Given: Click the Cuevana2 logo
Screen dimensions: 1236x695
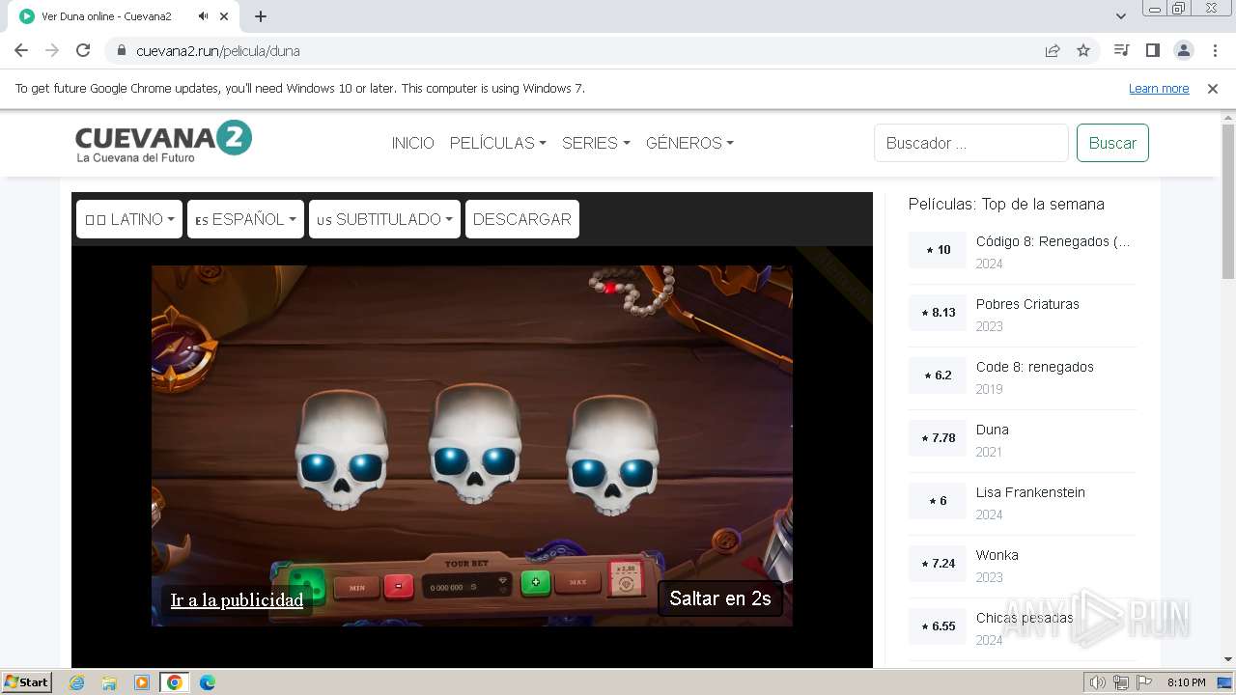Looking at the screenshot, I should (163, 142).
